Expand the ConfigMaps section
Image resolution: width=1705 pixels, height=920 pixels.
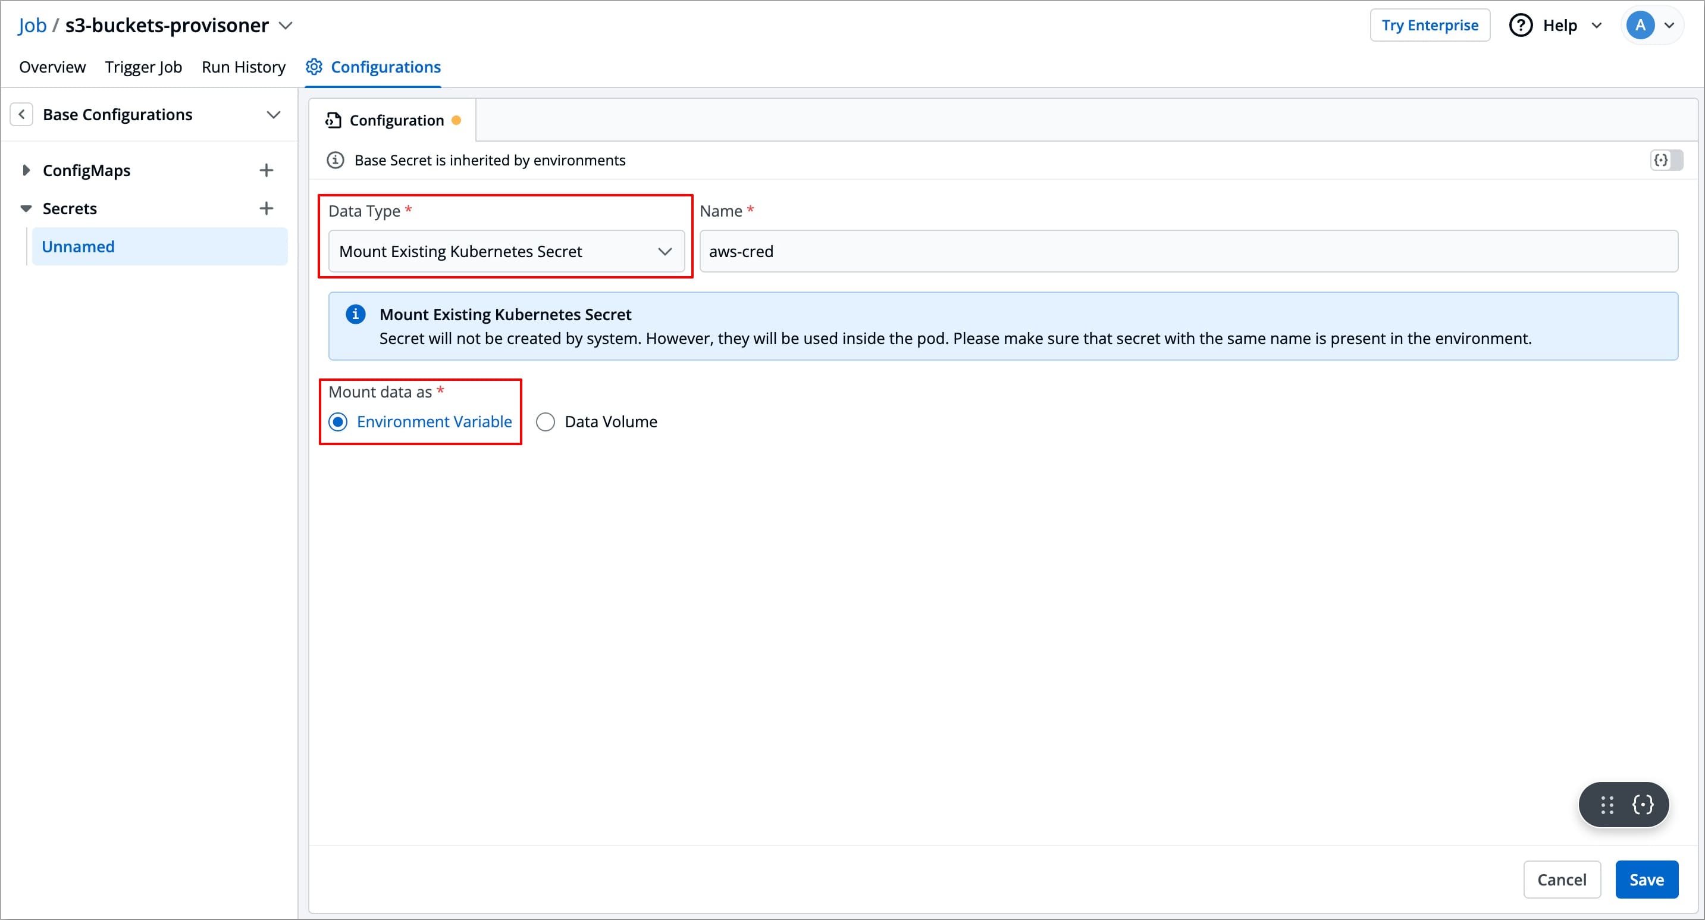coord(27,170)
